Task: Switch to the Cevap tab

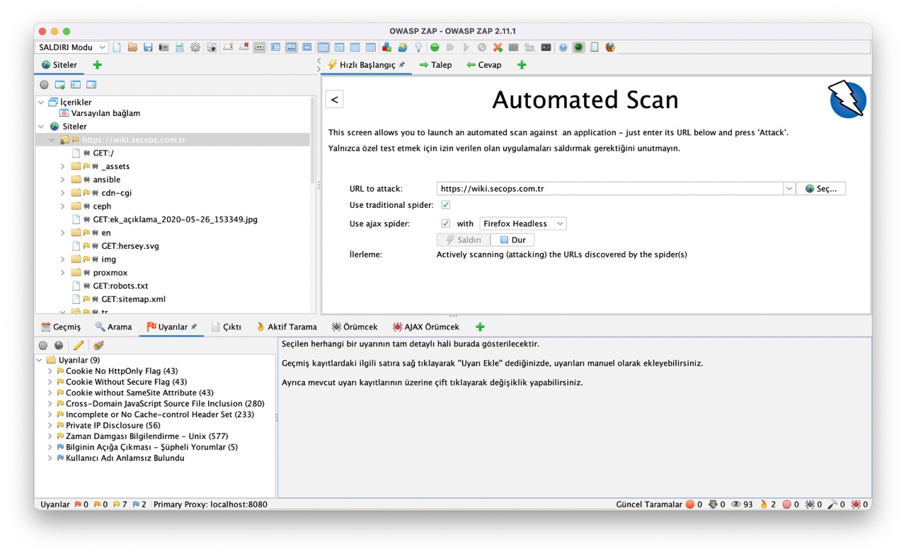Action: [483, 65]
